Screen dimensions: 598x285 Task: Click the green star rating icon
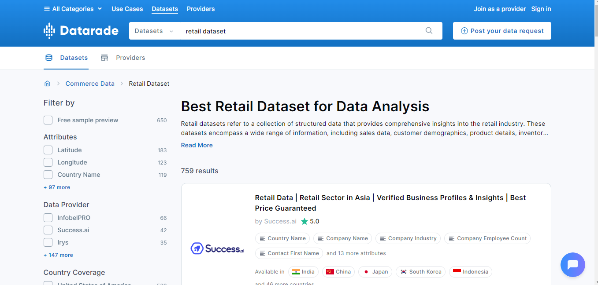click(x=305, y=221)
